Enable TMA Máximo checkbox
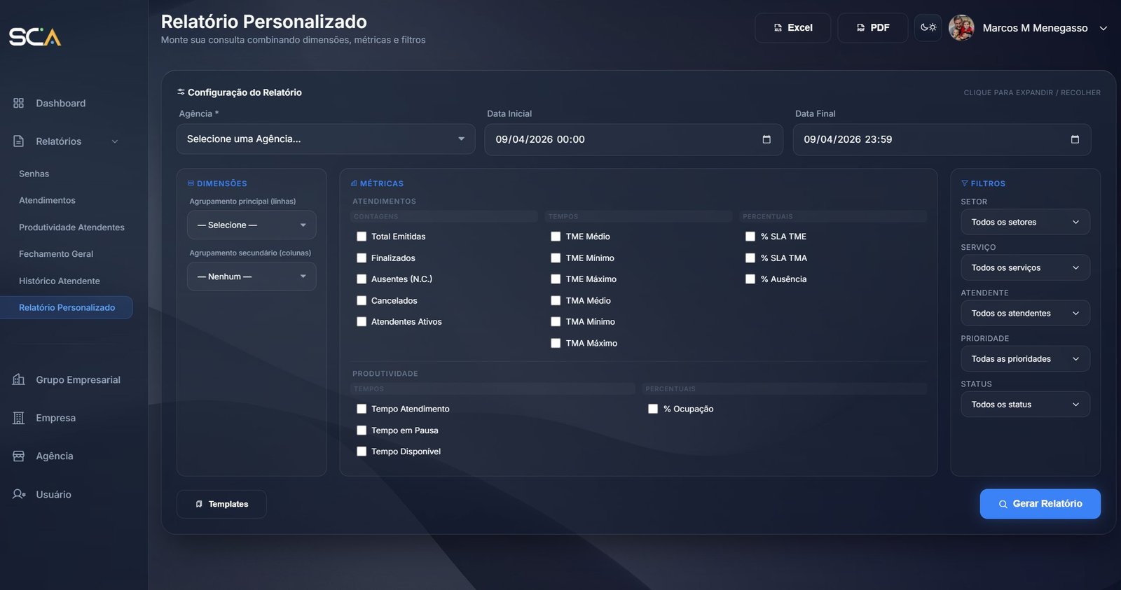This screenshot has height=590, width=1121. 556,344
